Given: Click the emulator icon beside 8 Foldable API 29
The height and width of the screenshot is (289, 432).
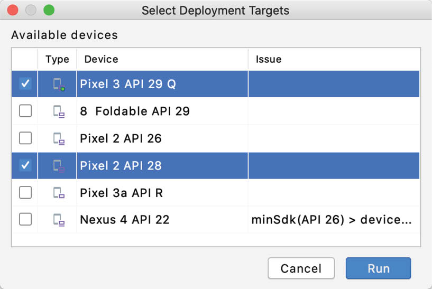Looking at the screenshot, I should (58, 111).
